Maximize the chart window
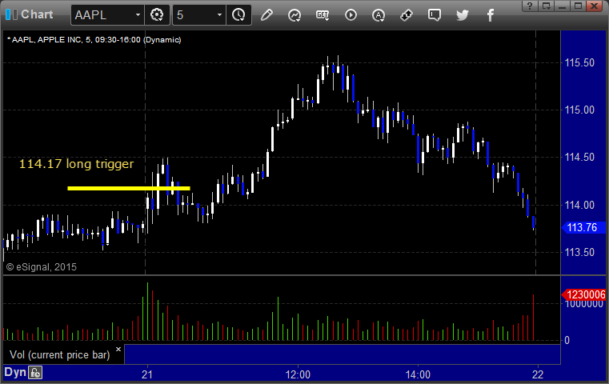This screenshot has width=609, height=384. (578, 6)
